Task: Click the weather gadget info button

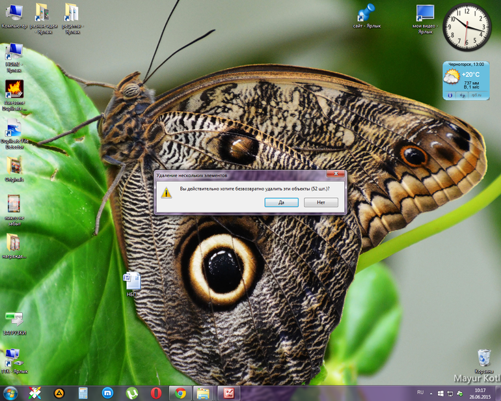Action: click(449, 96)
